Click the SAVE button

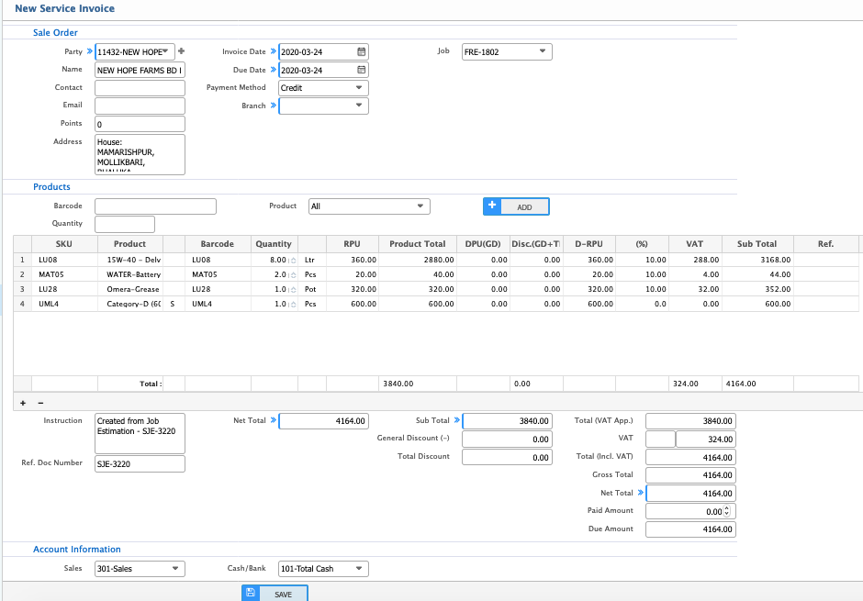coord(284,593)
